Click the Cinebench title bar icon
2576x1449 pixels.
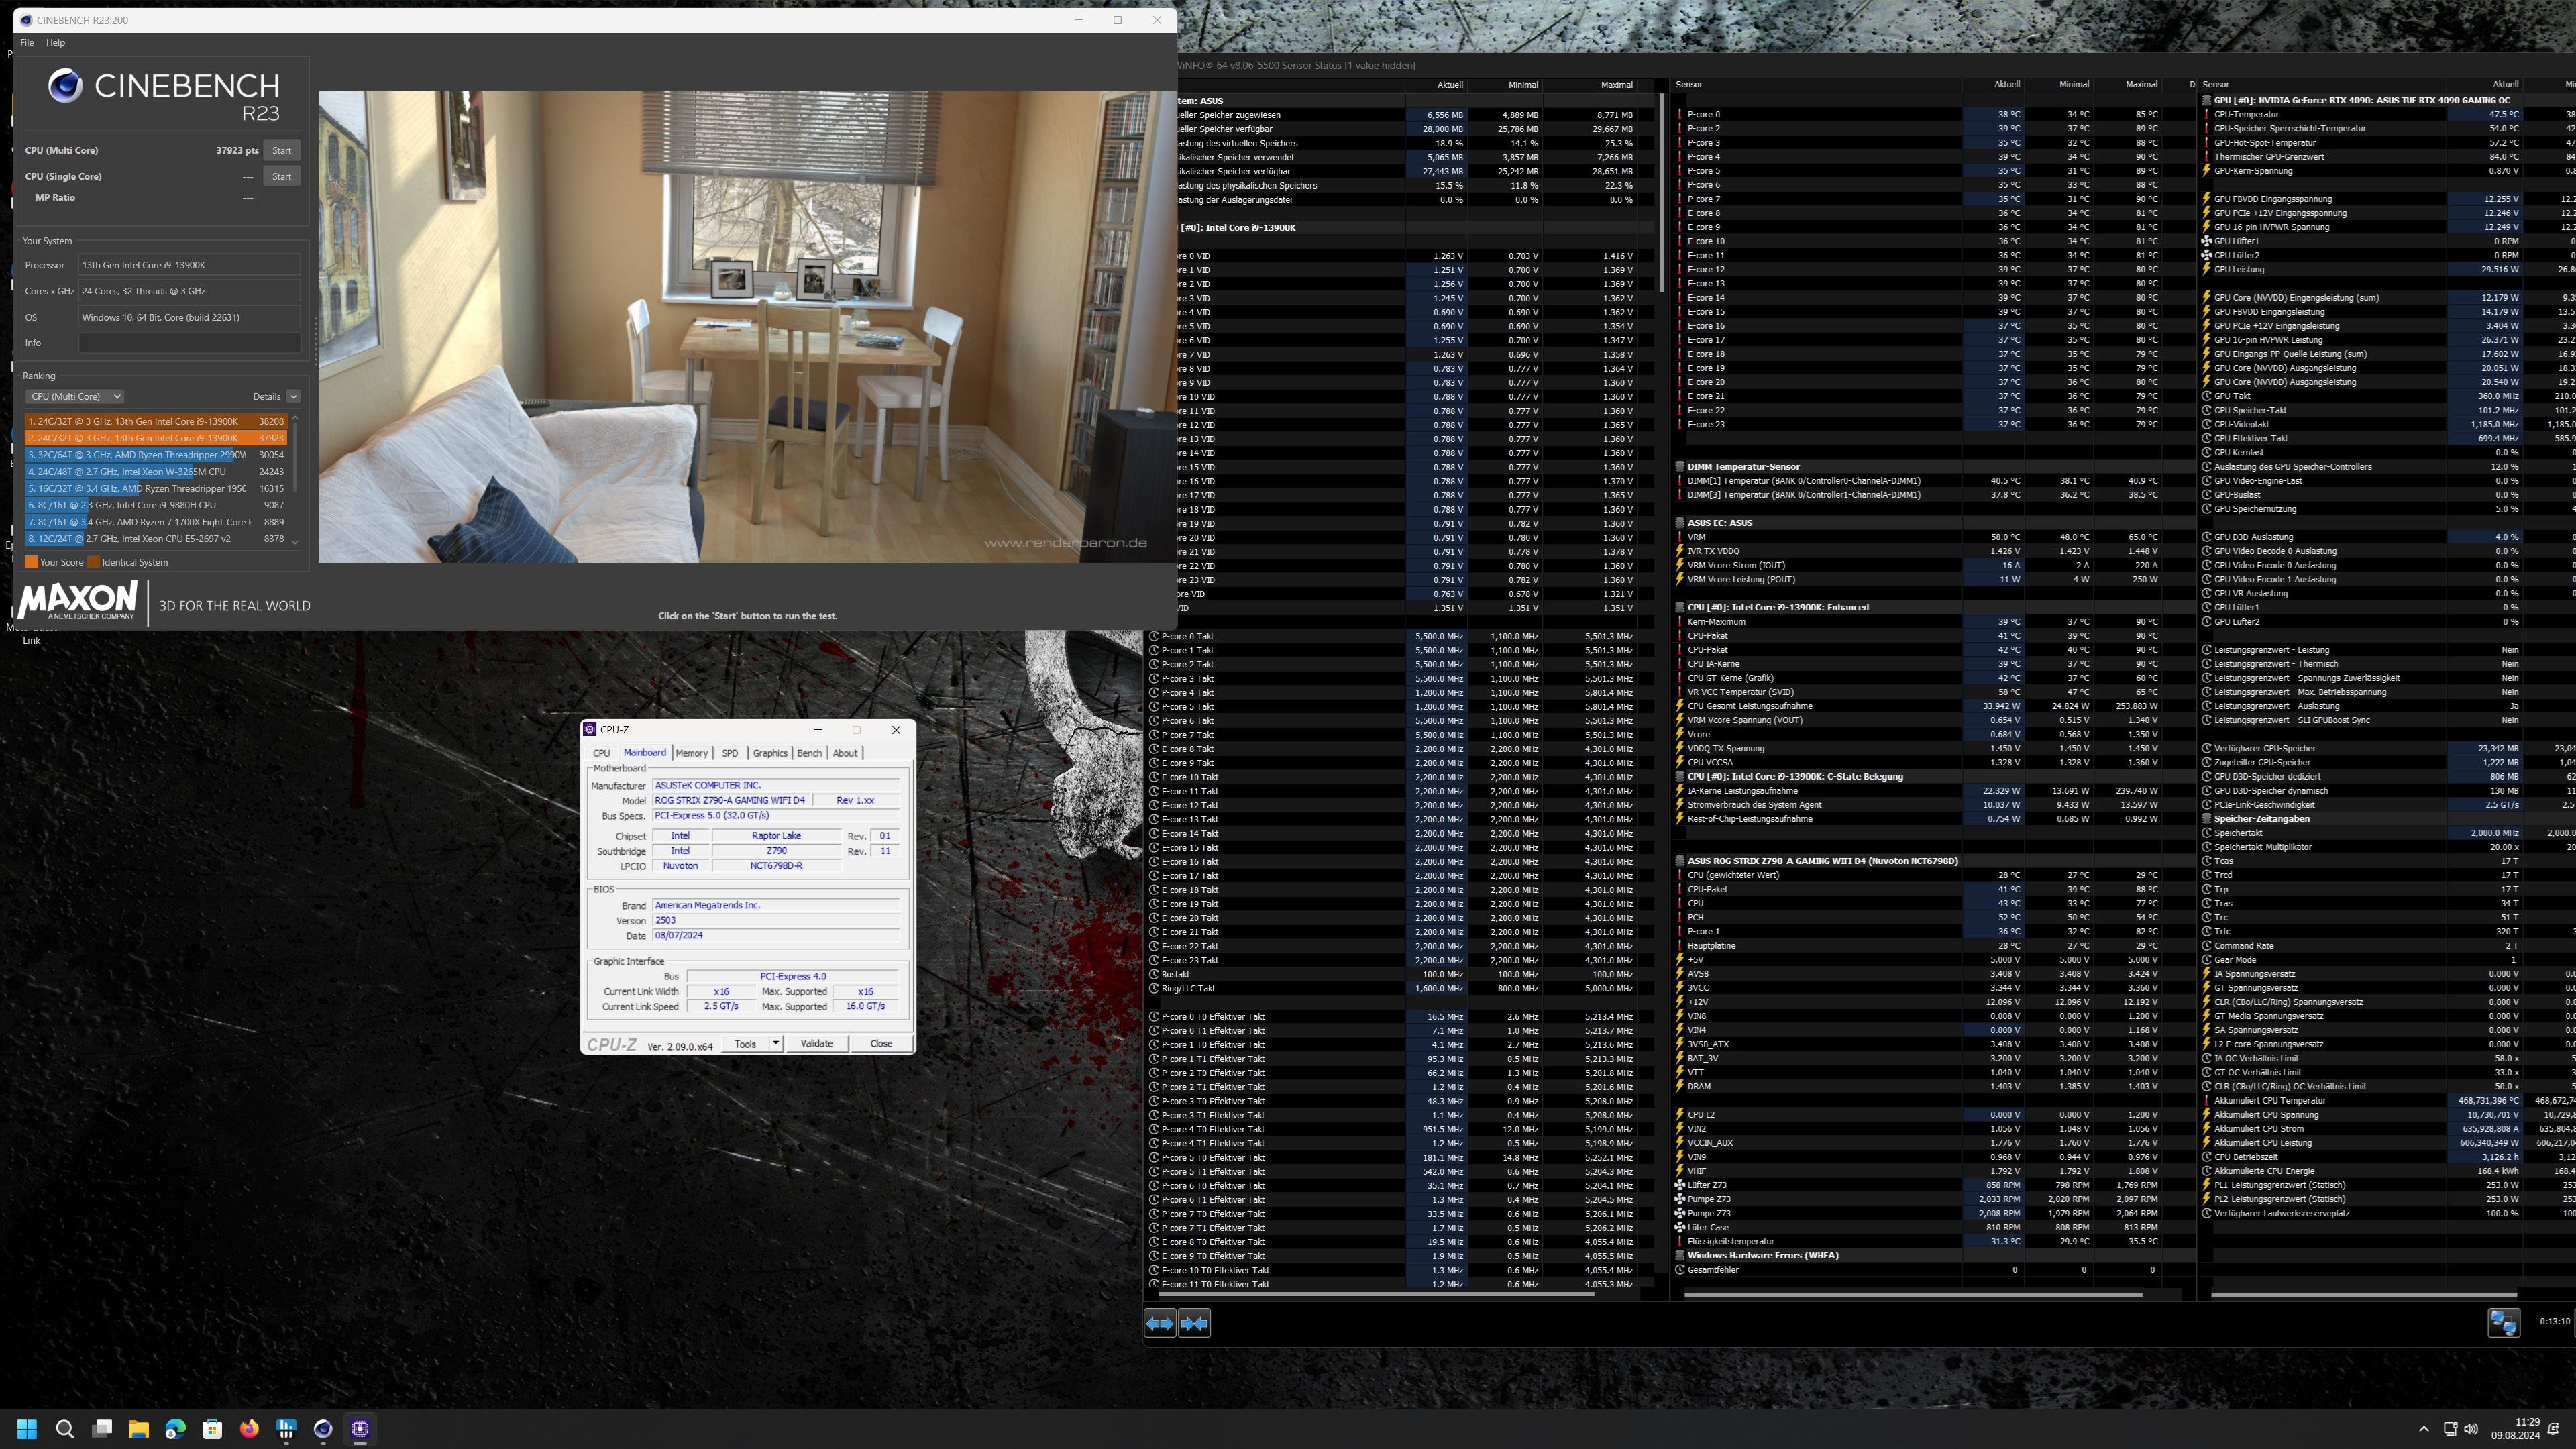coord(26,20)
